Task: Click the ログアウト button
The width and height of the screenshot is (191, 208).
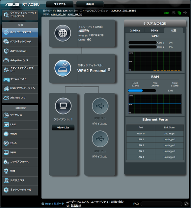Action: point(60,4)
